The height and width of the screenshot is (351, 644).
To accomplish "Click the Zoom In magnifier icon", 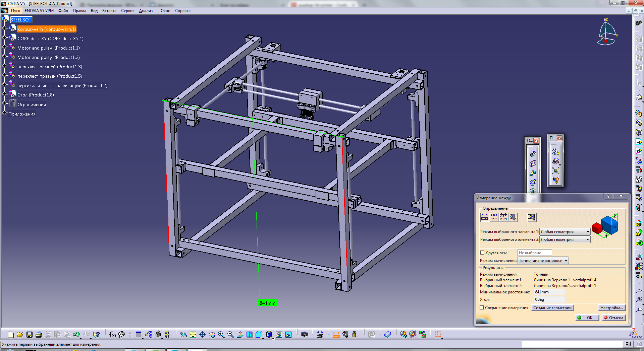I will (221, 335).
